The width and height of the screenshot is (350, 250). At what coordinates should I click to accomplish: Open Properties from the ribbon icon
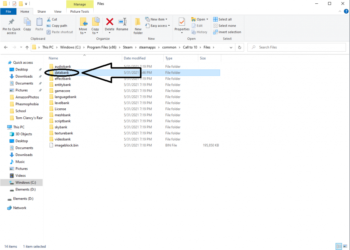coord(181,25)
